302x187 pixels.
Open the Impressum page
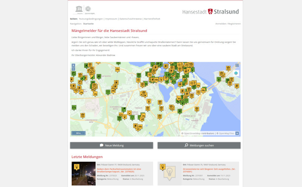111,19
